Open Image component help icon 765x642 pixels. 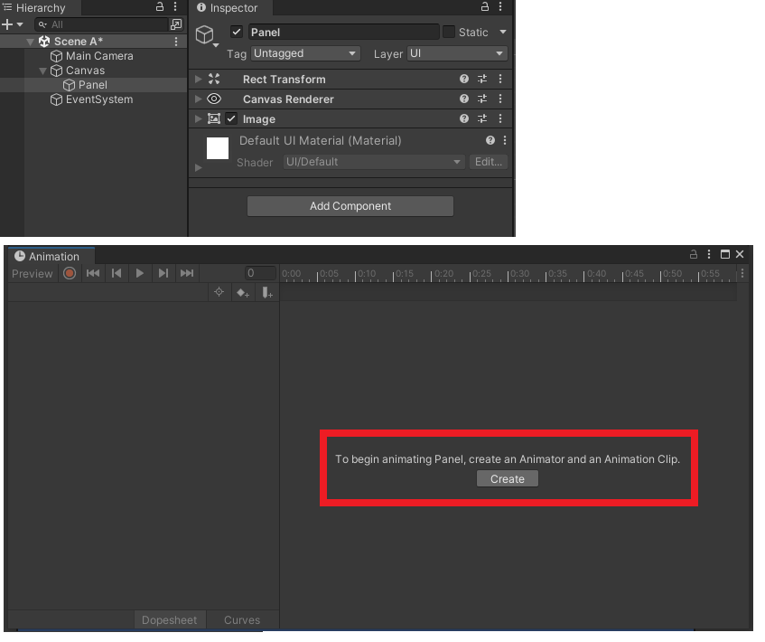(464, 118)
